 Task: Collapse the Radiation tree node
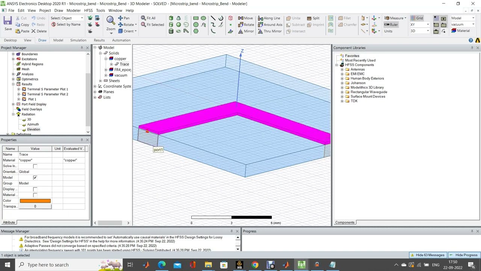point(13,114)
